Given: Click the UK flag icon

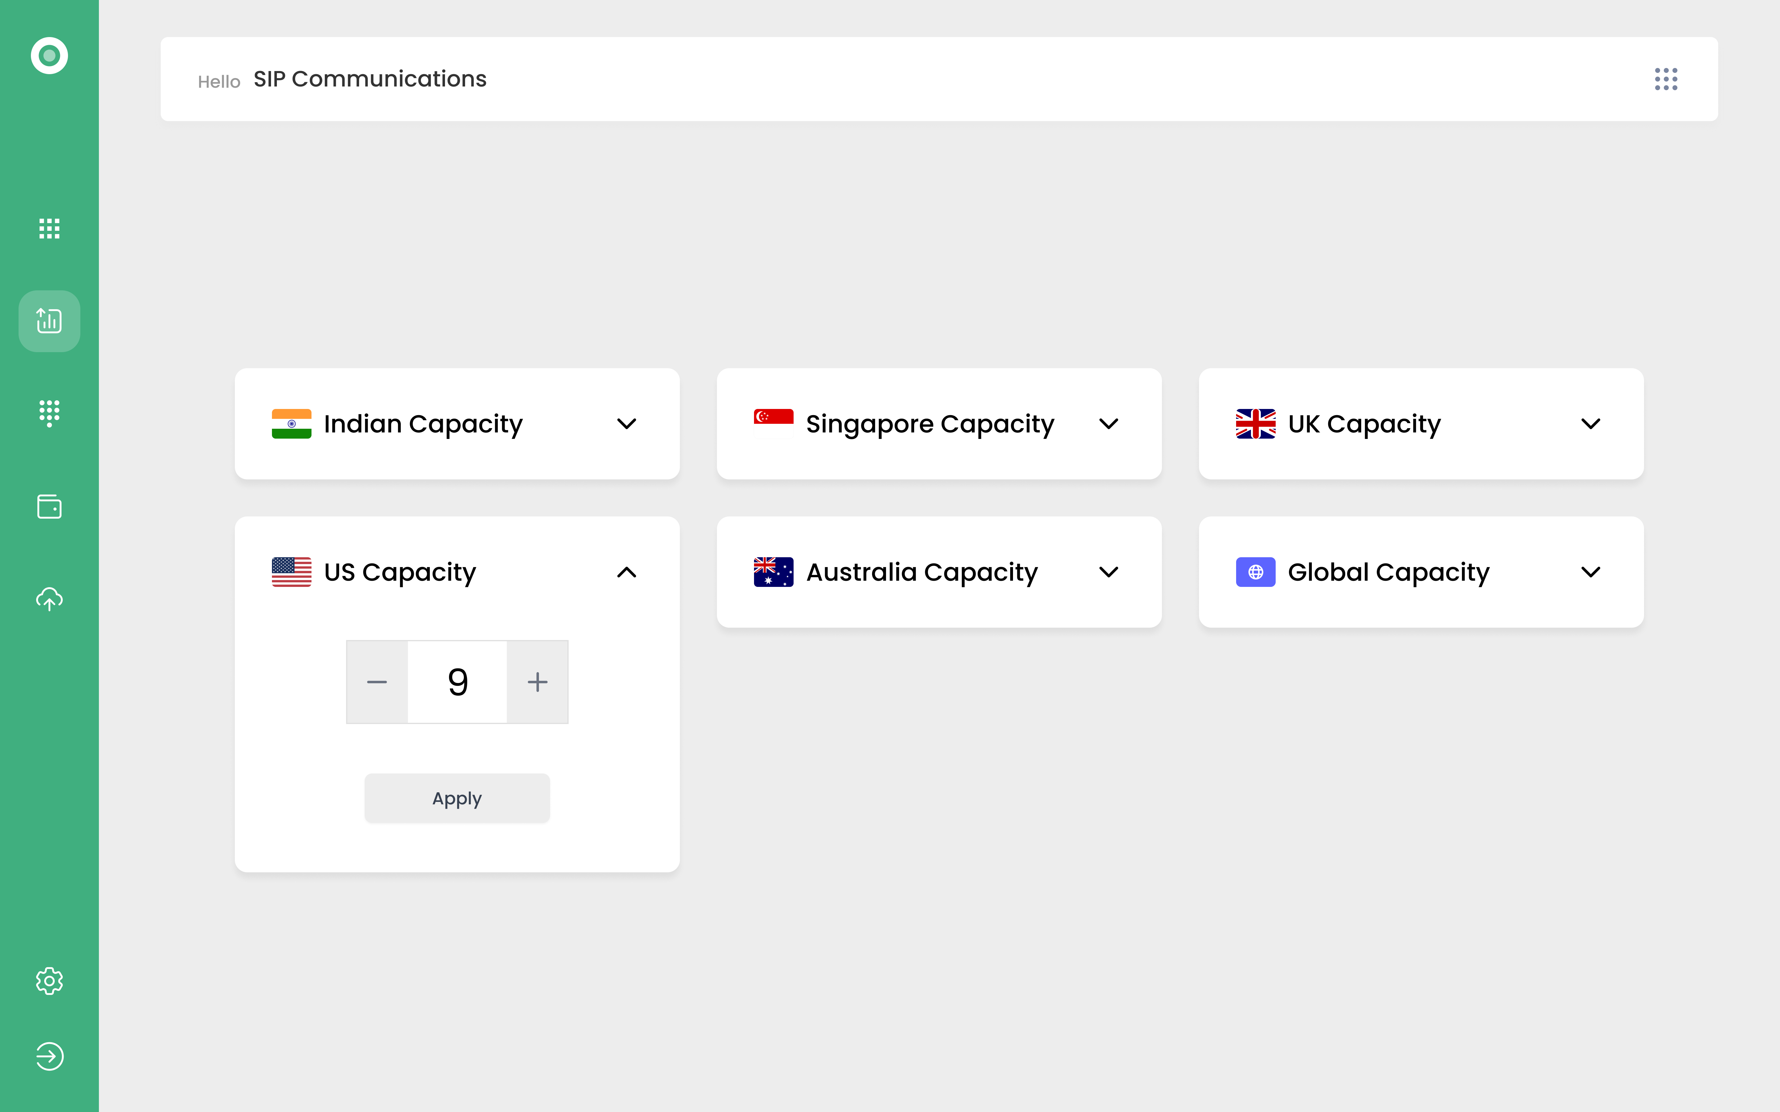Looking at the screenshot, I should click(x=1256, y=423).
